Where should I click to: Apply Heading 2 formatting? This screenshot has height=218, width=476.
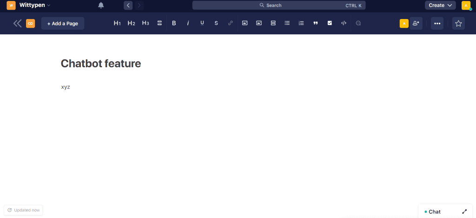pyautogui.click(x=131, y=23)
